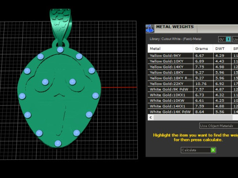Click the 8.64 grams cell
This screenshot has height=178, width=238.
coord(203,112)
